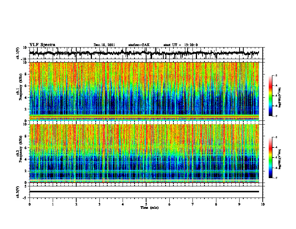Click the time axis tick label "0"
This screenshot has height=229, width=296.
click(x=30, y=204)
